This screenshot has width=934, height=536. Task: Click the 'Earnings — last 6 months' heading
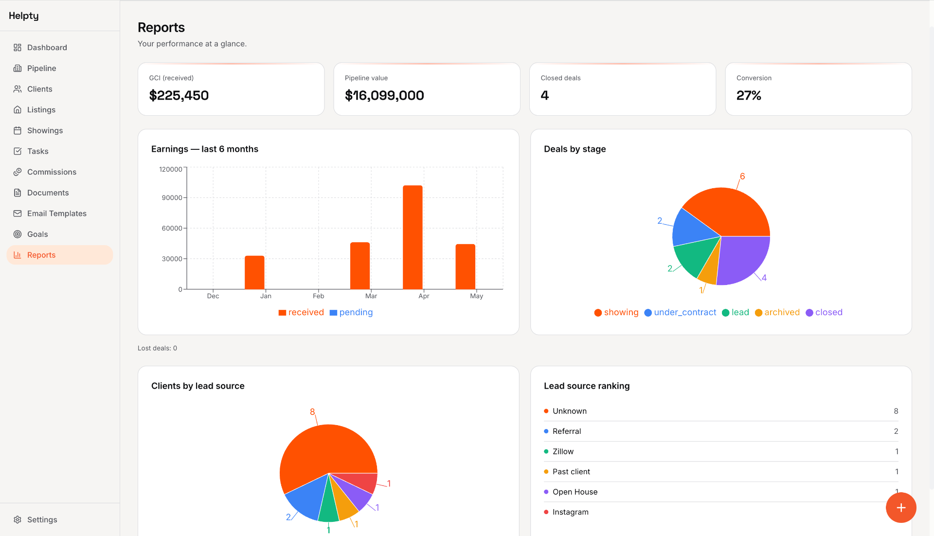pyautogui.click(x=205, y=149)
